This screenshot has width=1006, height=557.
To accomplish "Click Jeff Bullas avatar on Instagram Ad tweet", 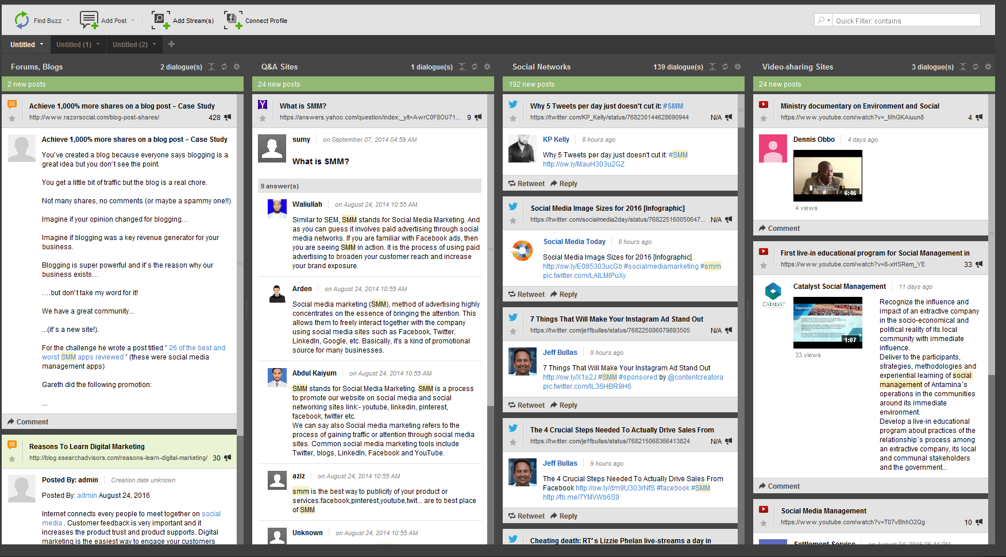I will pyautogui.click(x=522, y=361).
